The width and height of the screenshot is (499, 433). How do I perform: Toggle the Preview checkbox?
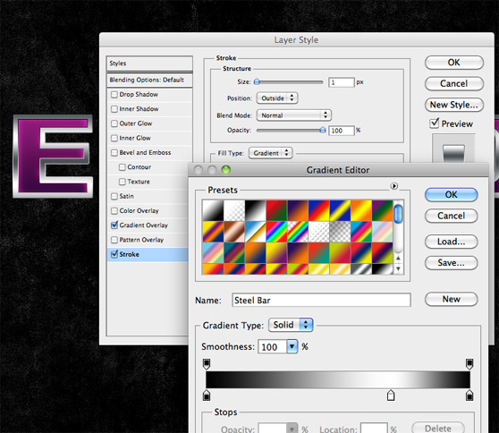pyautogui.click(x=434, y=123)
